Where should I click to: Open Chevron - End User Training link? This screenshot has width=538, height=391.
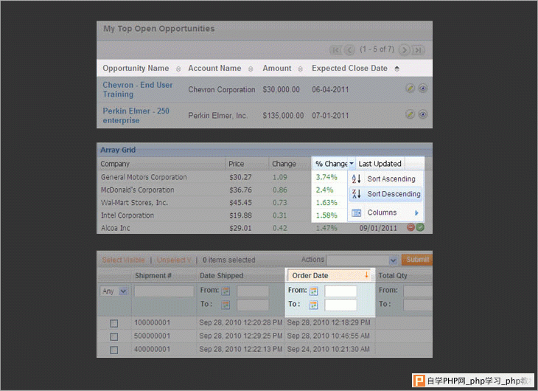point(138,89)
